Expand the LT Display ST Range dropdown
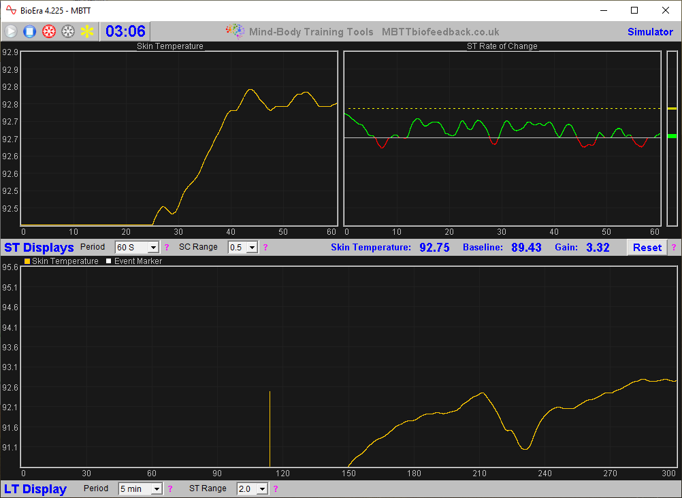Image resolution: width=682 pixels, height=498 pixels. tap(261, 489)
